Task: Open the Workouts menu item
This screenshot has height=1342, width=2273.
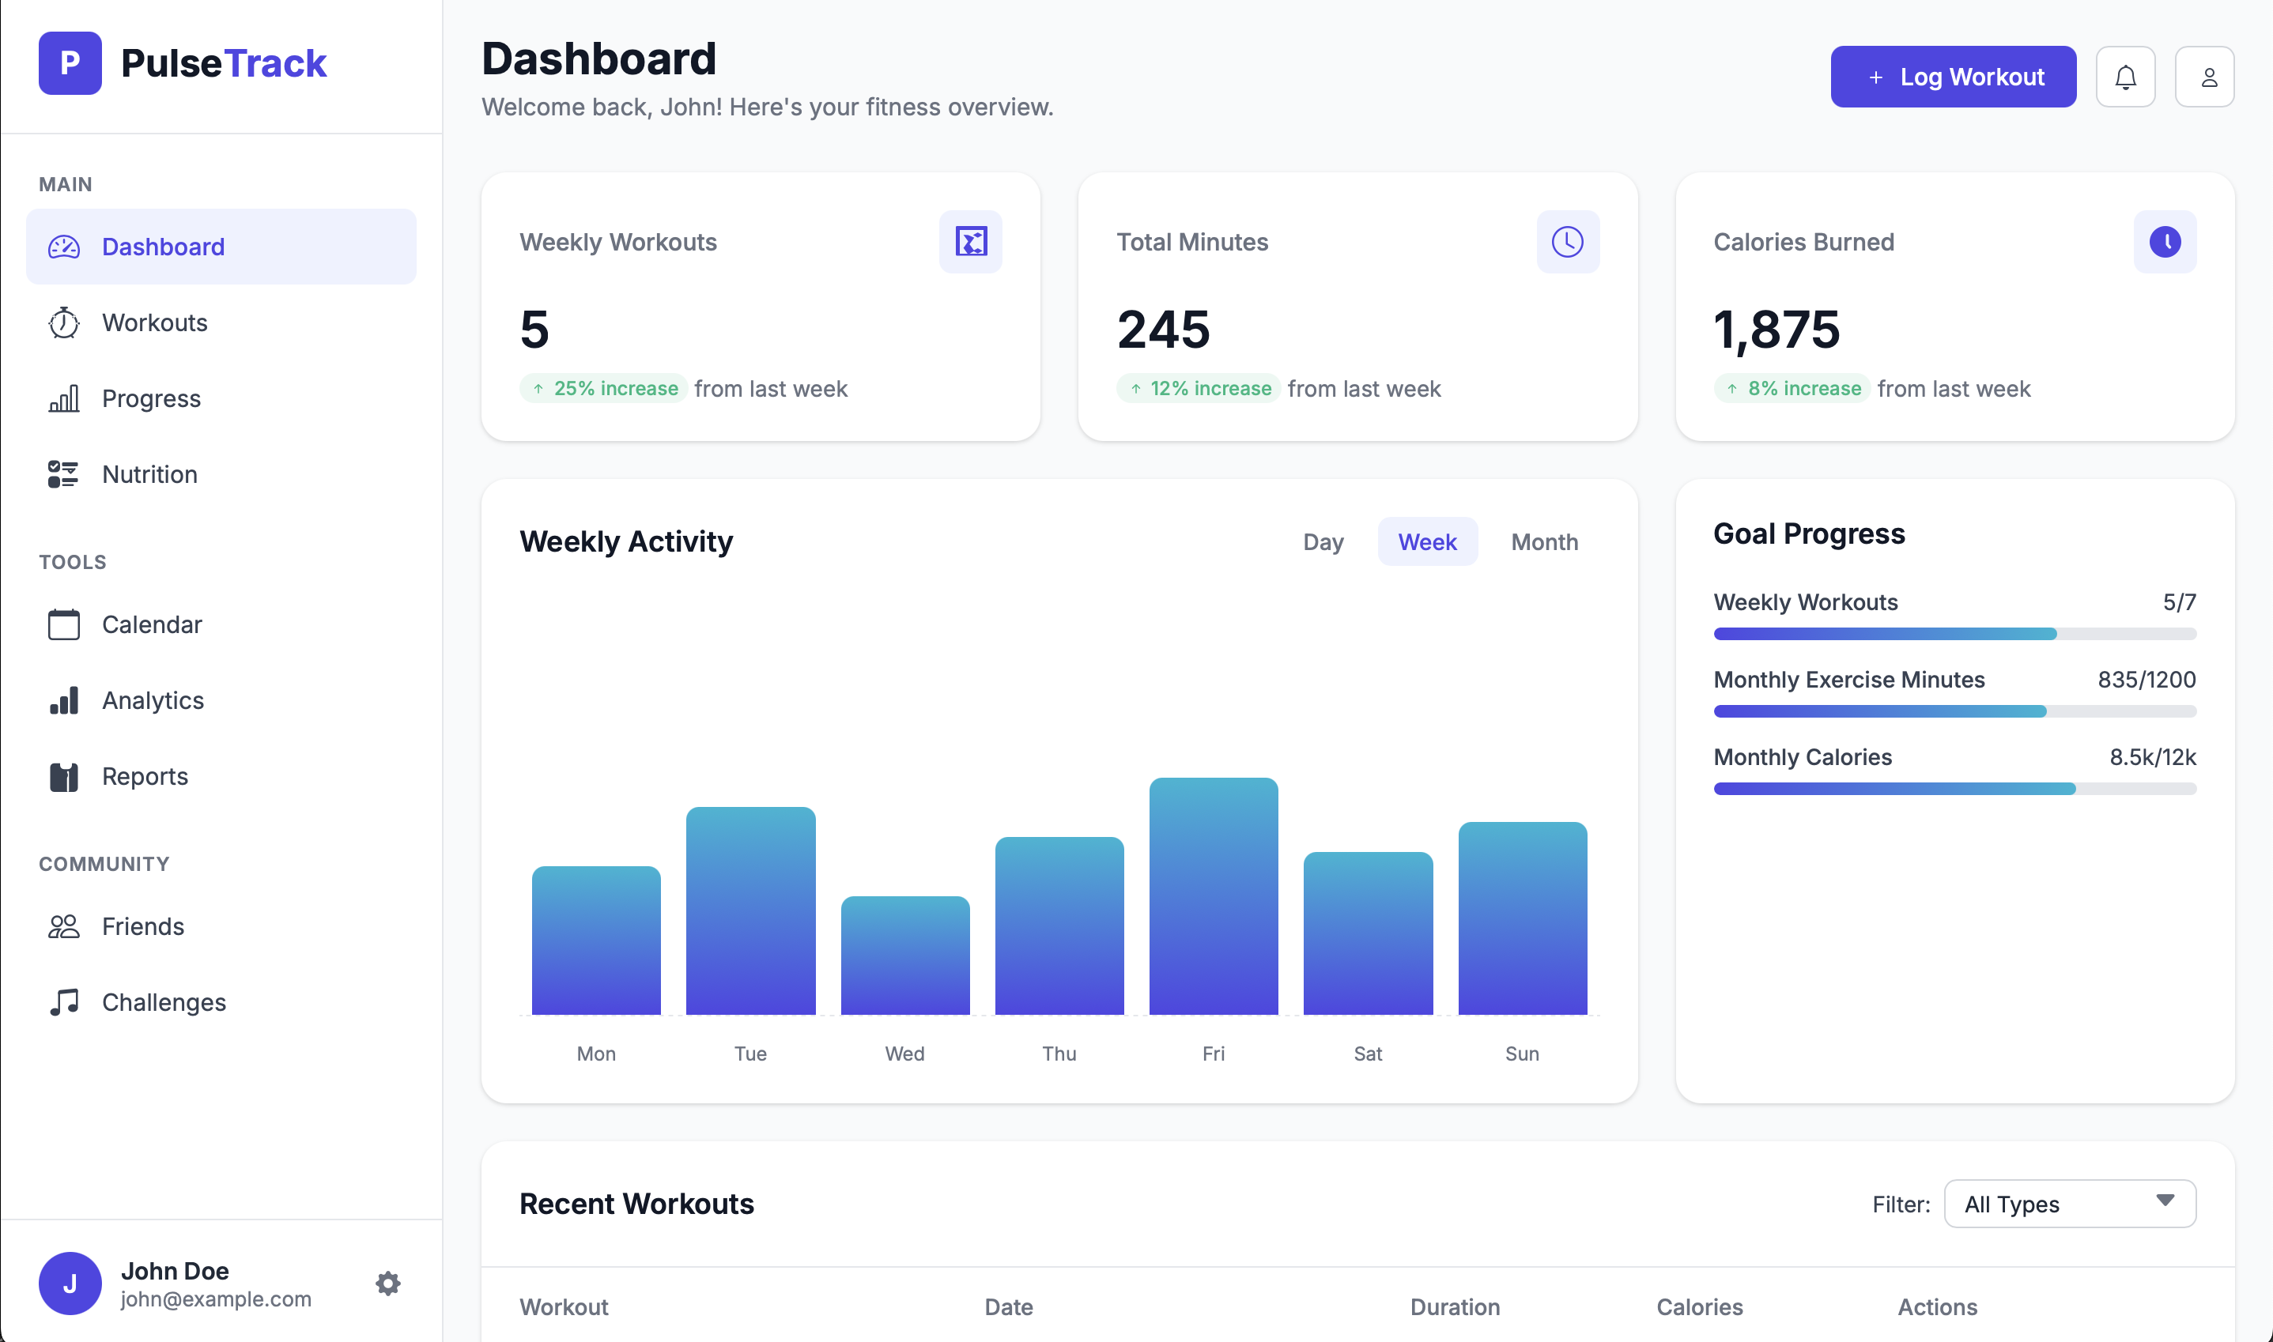Action: point(153,322)
